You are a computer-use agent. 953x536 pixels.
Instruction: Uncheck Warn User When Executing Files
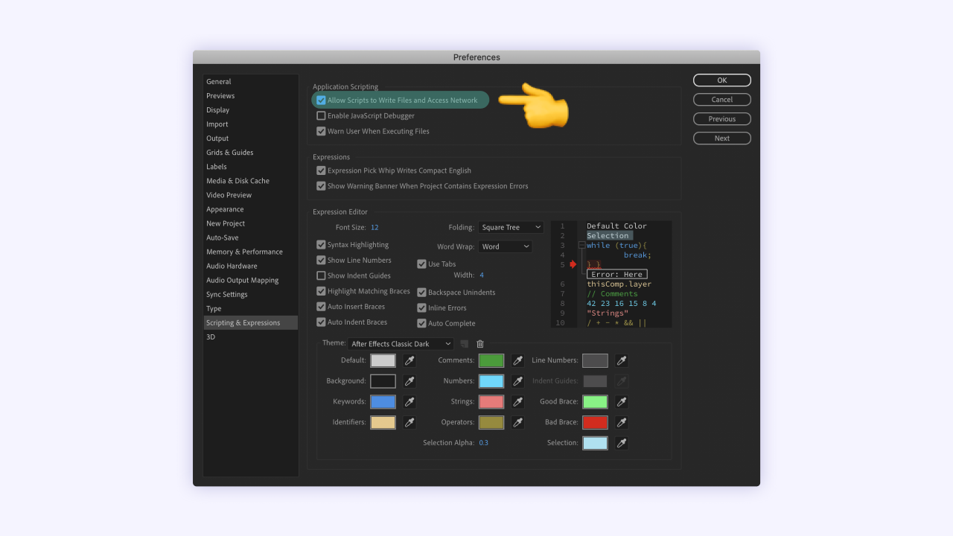point(321,132)
